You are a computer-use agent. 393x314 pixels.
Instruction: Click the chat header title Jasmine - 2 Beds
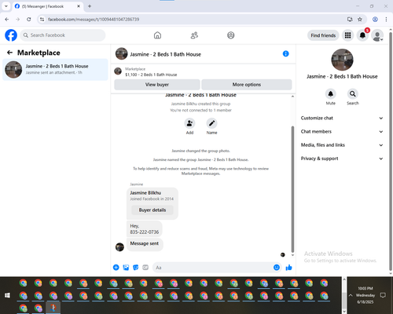click(x=165, y=54)
